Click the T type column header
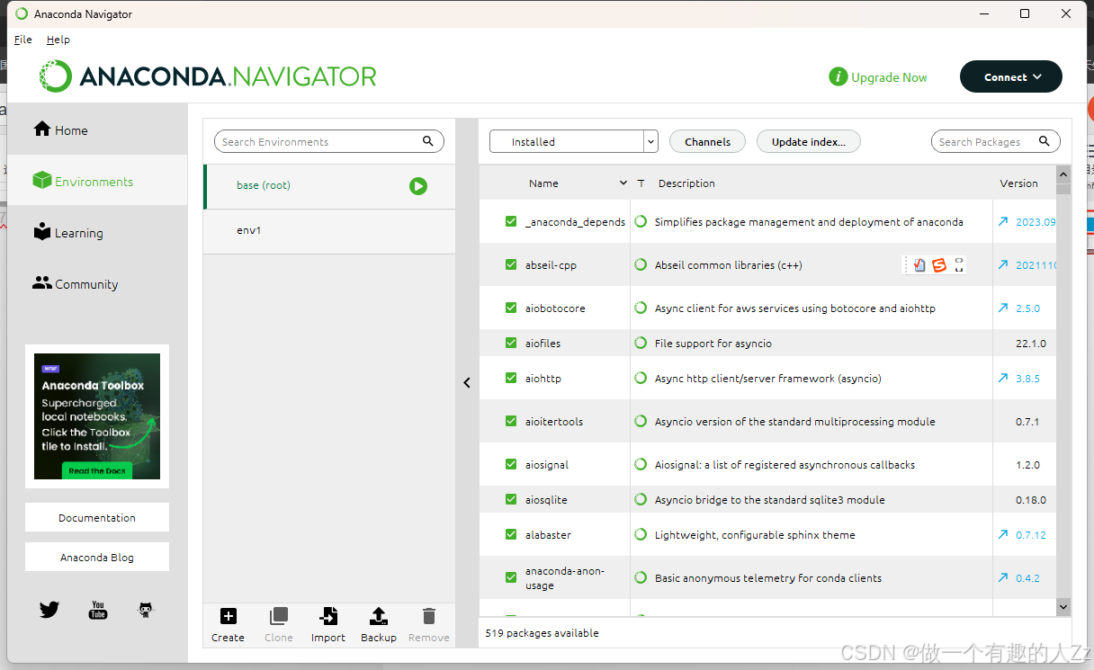 point(641,183)
